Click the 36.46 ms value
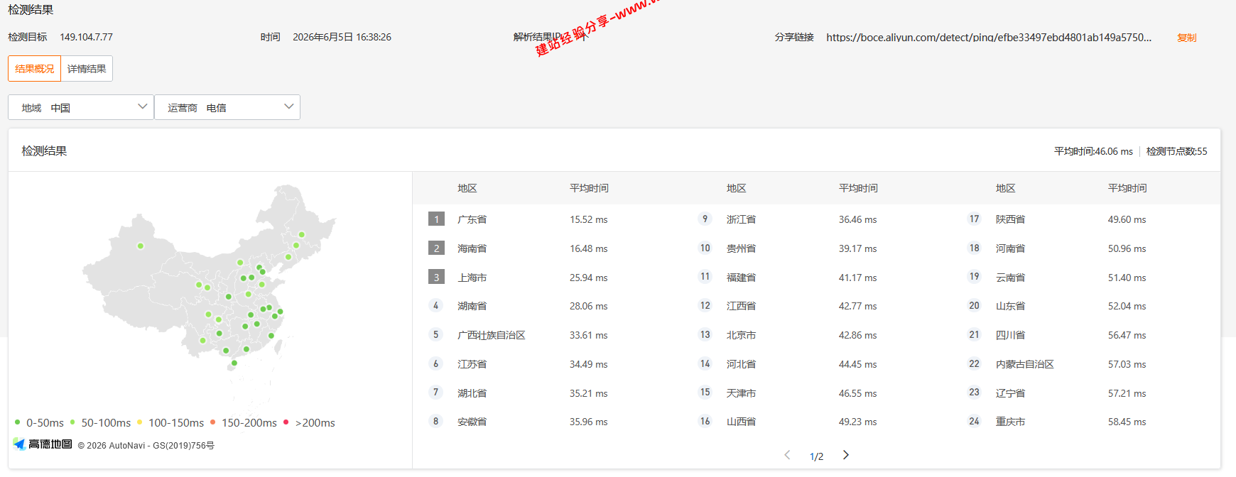1236x477 pixels. [x=858, y=220]
